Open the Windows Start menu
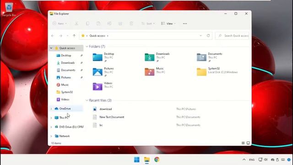The width and height of the screenshot is (293, 165). [x=137, y=159]
